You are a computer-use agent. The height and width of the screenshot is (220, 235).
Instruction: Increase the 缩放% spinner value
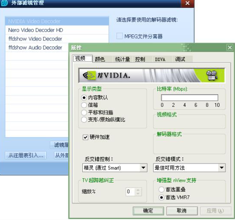[x=138, y=190]
